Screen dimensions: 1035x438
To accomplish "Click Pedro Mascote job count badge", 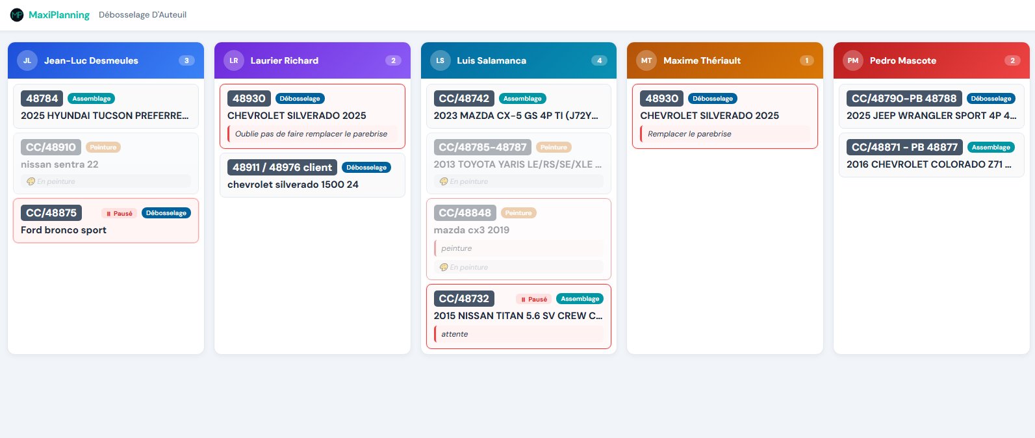I will tap(1012, 60).
